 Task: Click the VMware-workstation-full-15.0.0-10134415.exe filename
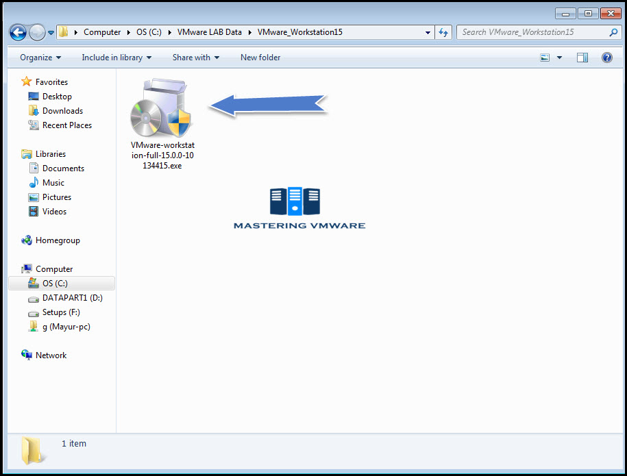(x=162, y=155)
